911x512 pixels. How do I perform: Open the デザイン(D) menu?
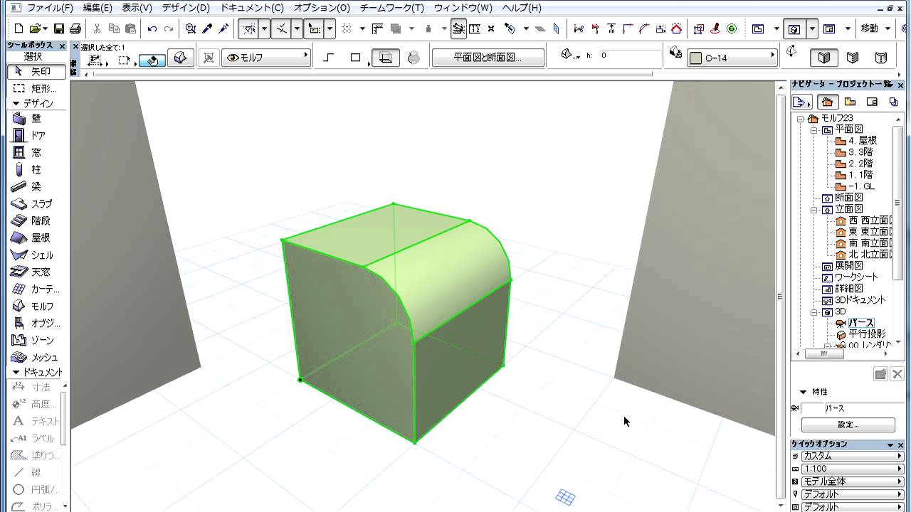(x=186, y=8)
